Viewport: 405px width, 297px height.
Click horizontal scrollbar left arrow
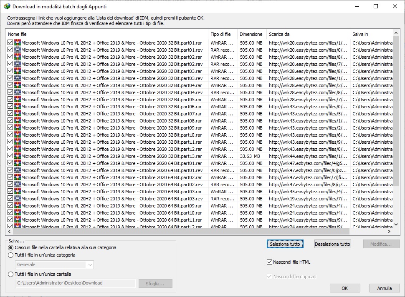point(9,232)
